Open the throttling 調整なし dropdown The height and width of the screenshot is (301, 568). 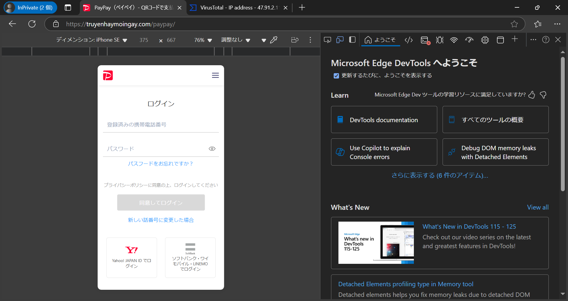tap(236, 40)
